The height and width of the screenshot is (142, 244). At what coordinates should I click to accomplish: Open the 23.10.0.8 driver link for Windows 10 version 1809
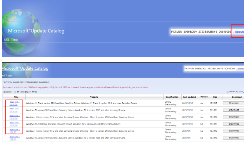pos(14,110)
